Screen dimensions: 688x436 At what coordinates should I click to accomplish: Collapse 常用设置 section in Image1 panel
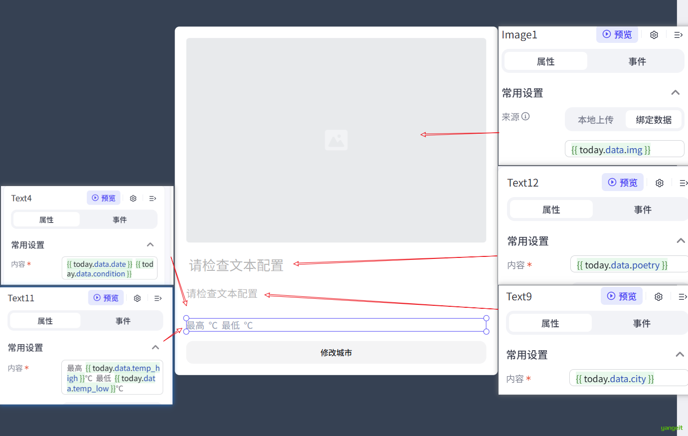676,93
